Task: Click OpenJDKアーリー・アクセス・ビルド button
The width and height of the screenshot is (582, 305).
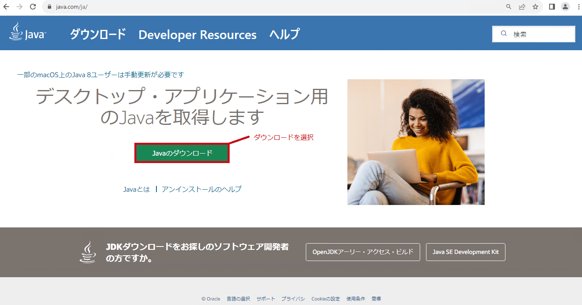Action: 363,252
